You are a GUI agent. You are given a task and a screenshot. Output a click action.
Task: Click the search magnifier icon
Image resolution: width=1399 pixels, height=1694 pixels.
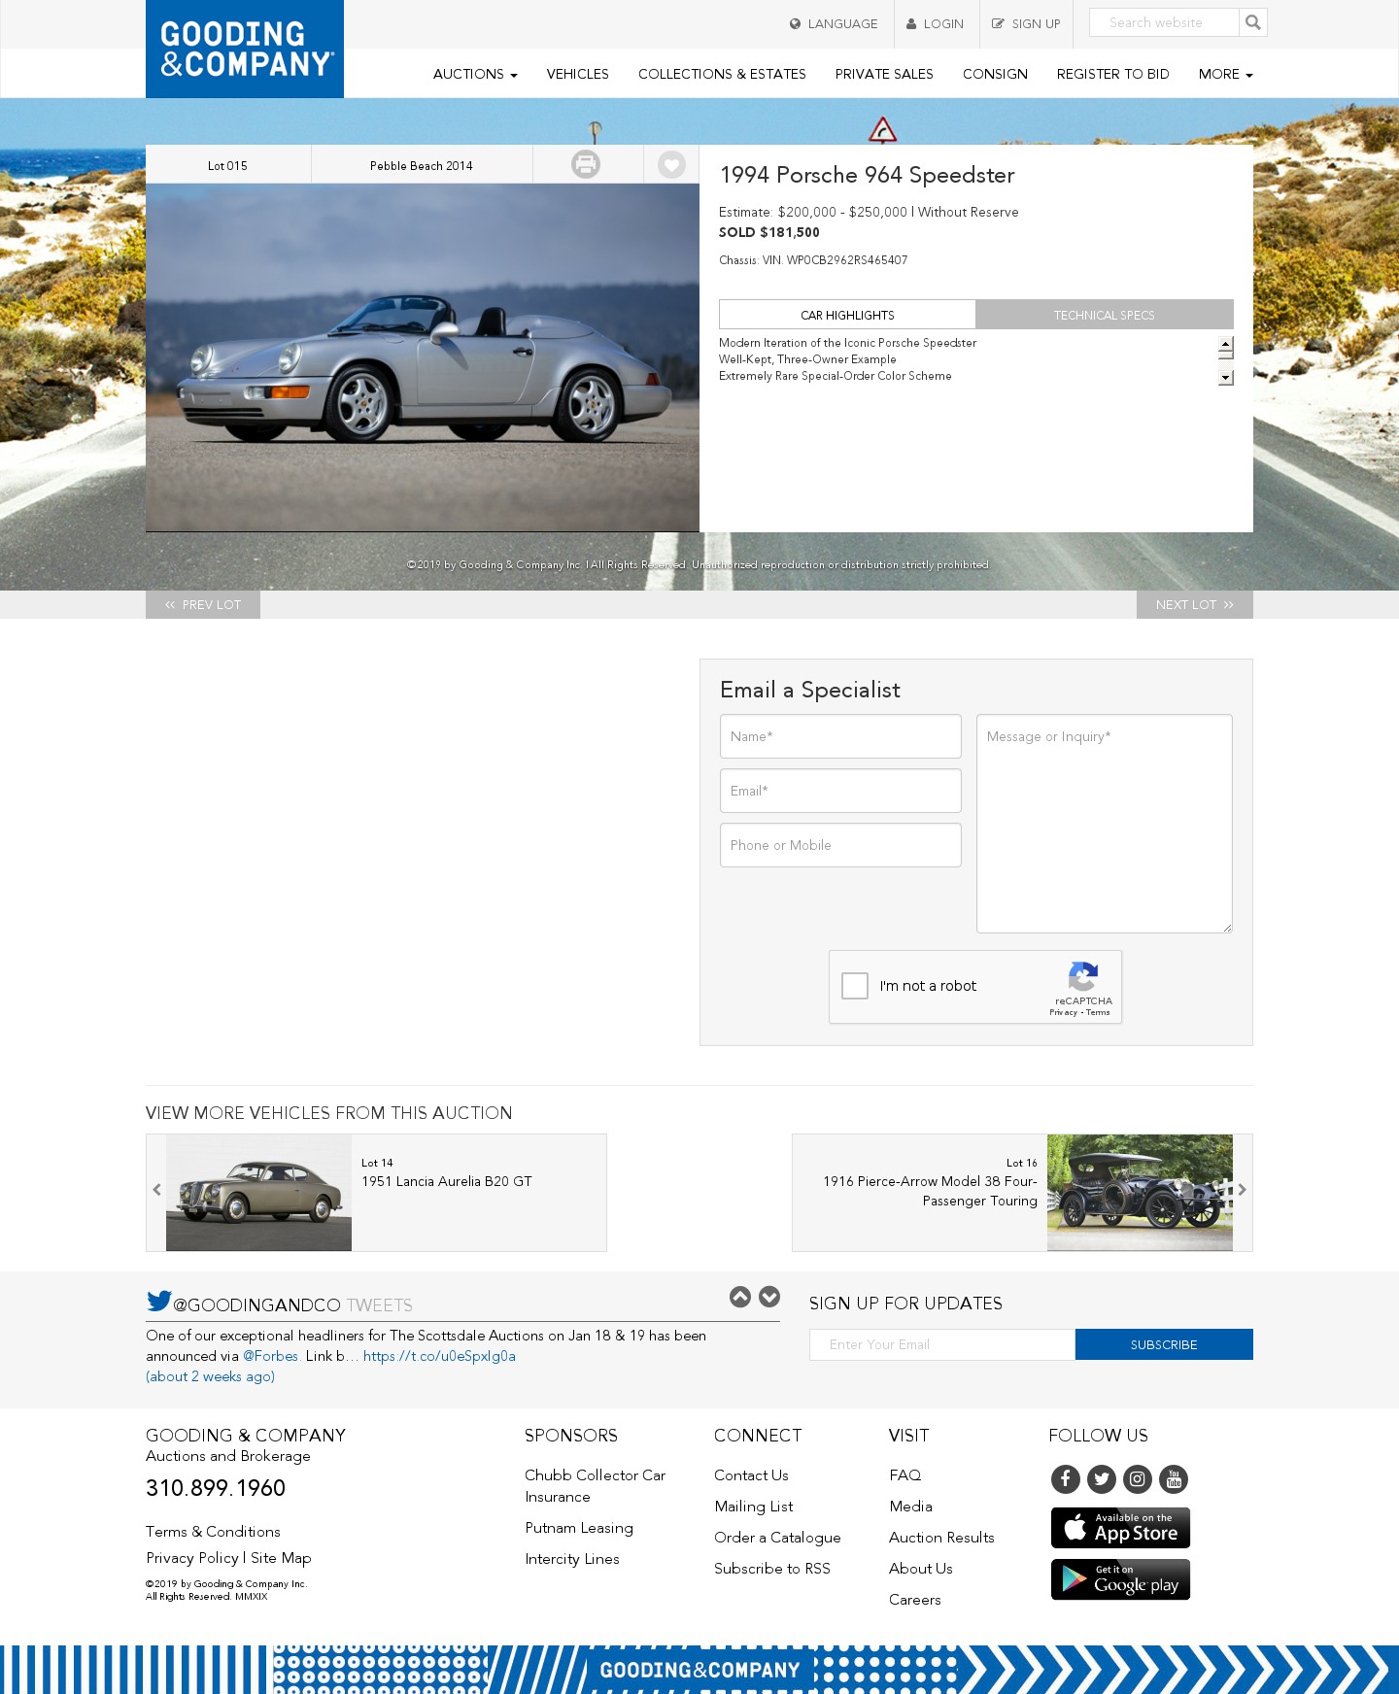[x=1253, y=22]
